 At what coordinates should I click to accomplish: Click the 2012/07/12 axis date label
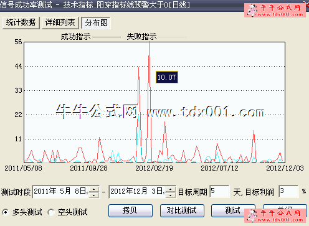[219, 168]
